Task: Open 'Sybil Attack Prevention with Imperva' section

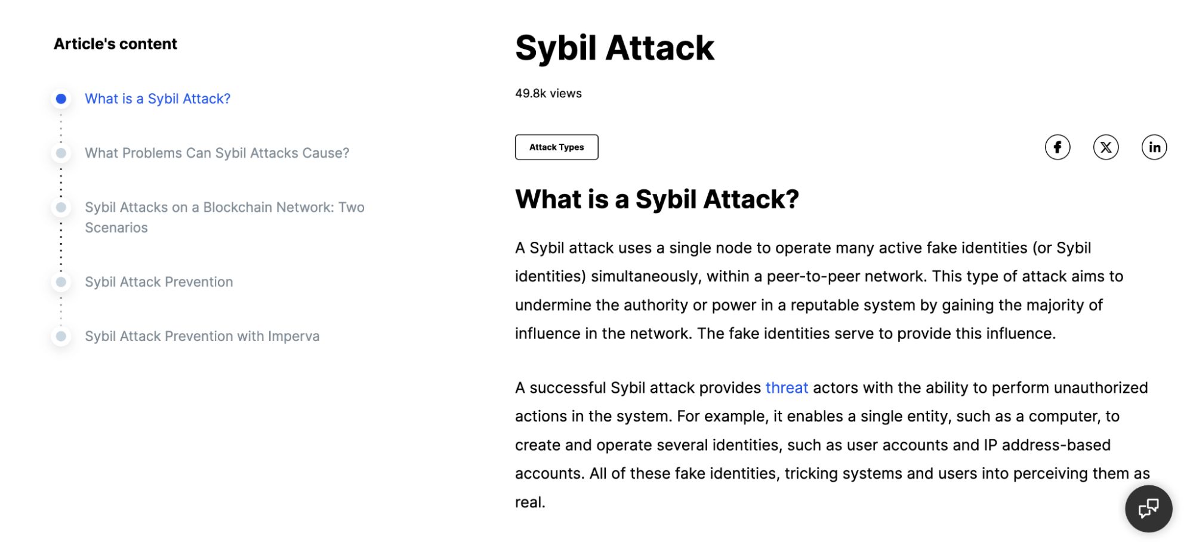Action: 202,336
